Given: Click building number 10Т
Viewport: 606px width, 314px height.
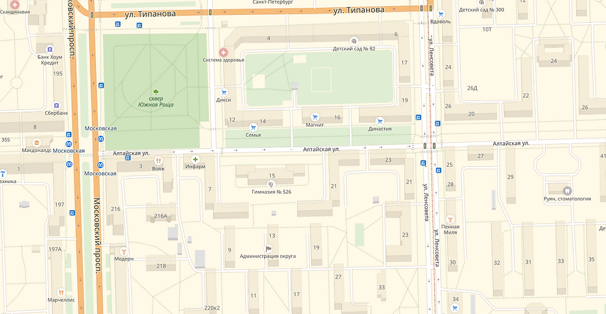Looking at the screenshot, I should [x=487, y=29].
